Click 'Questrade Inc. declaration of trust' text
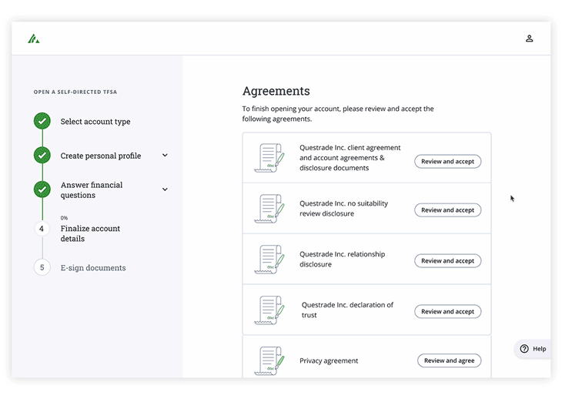 point(347,310)
